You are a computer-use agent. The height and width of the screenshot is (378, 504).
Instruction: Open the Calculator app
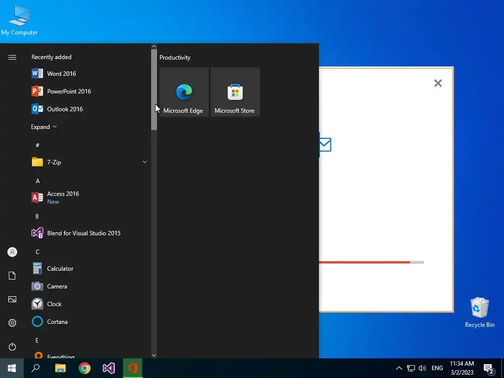(x=90, y=268)
